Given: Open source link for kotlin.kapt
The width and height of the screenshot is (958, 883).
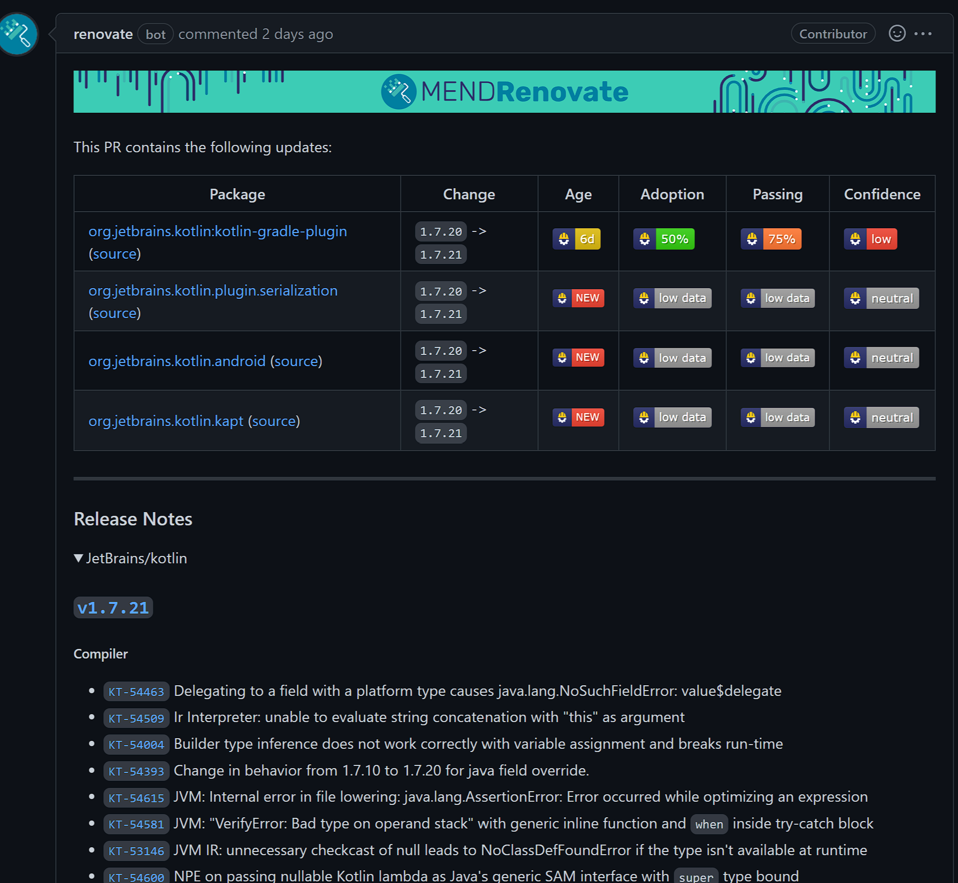Looking at the screenshot, I should tap(274, 421).
